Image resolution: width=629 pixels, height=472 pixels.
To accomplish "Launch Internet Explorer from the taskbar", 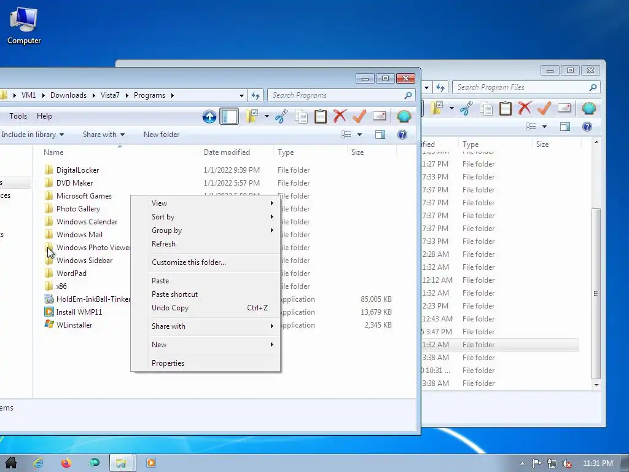I will click(x=38, y=463).
